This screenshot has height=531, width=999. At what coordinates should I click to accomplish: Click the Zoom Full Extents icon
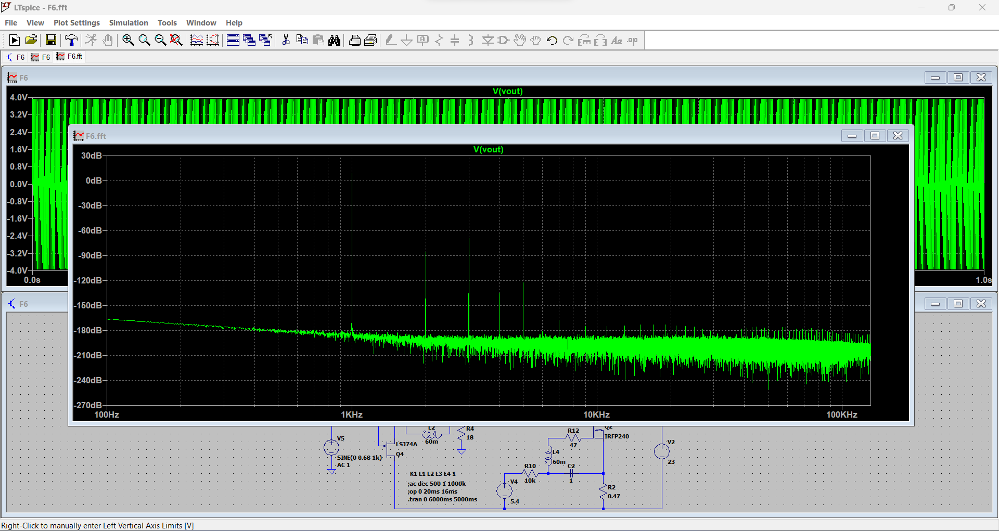click(176, 40)
